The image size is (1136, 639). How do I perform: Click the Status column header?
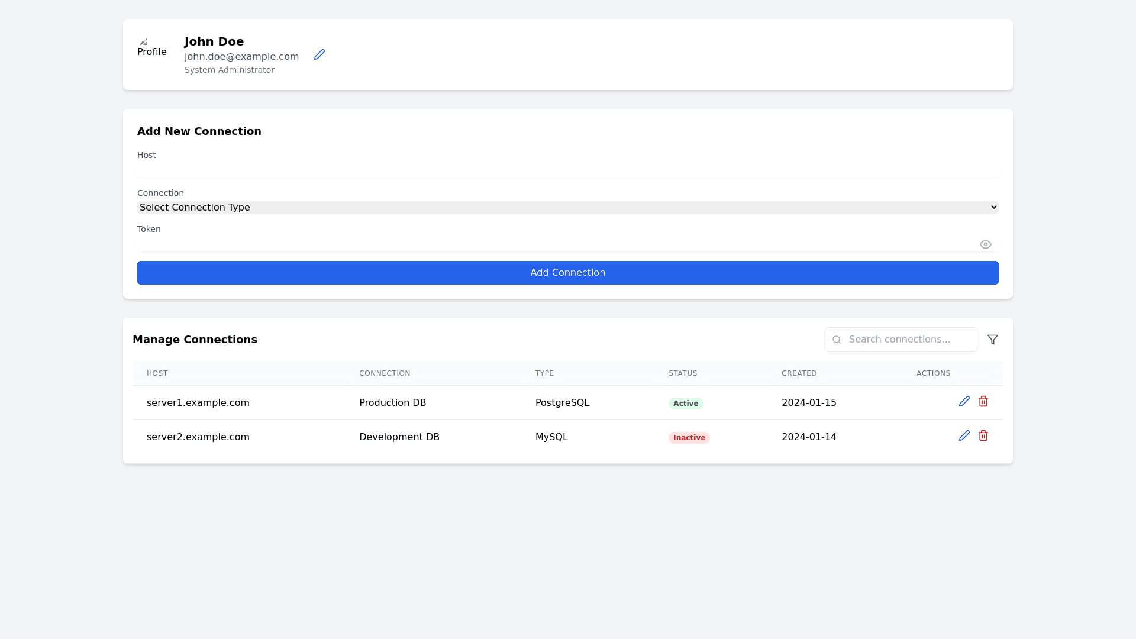pyautogui.click(x=683, y=373)
